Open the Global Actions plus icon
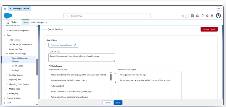 point(192,16)
